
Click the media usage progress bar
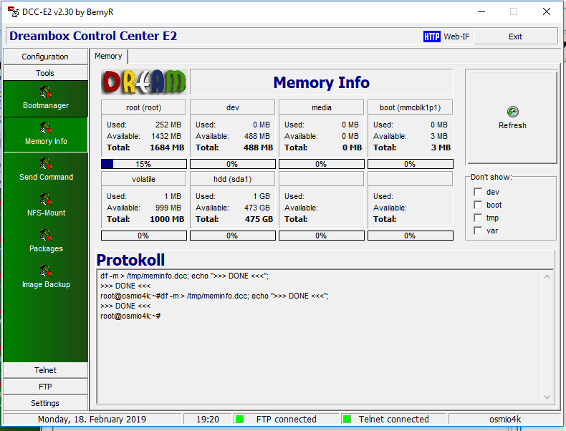tap(321, 164)
